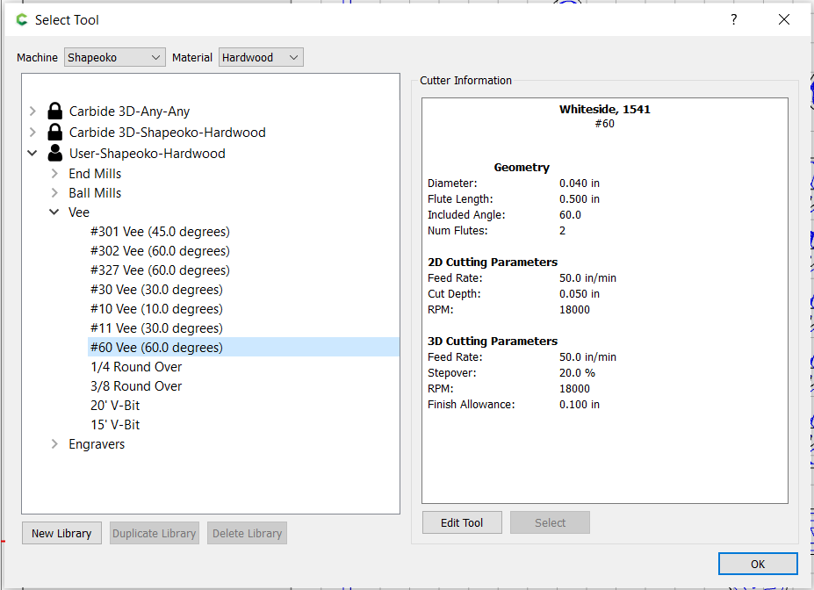The height and width of the screenshot is (590, 814).
Task: Click the lock icon beside Carbide 3D-Any-Any
Action: tap(54, 112)
